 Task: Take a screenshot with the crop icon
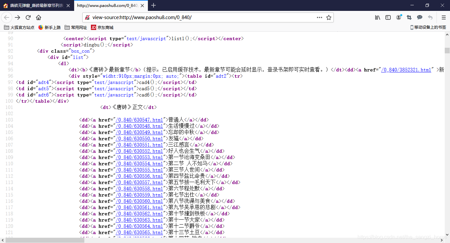[x=409, y=17]
